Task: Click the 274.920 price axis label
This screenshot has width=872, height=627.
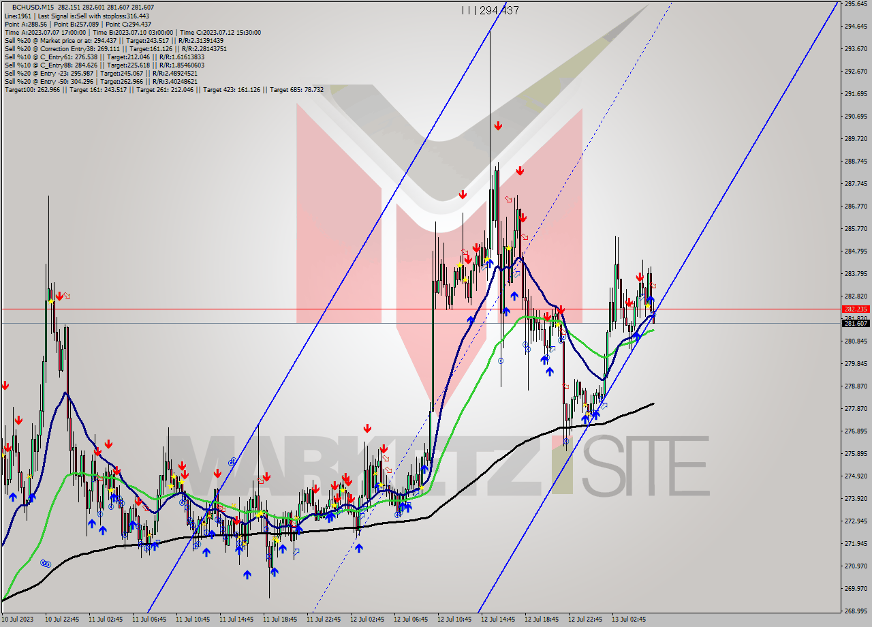Action: tap(856, 476)
